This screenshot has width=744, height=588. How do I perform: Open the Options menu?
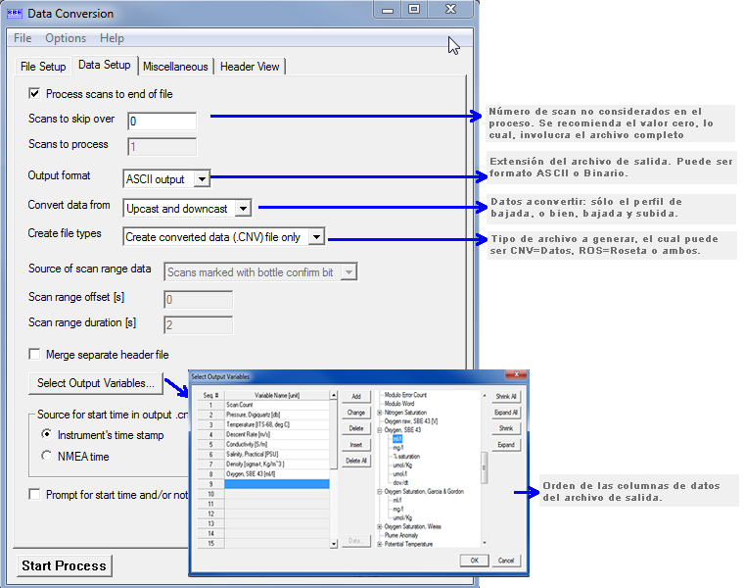pyautogui.click(x=66, y=38)
